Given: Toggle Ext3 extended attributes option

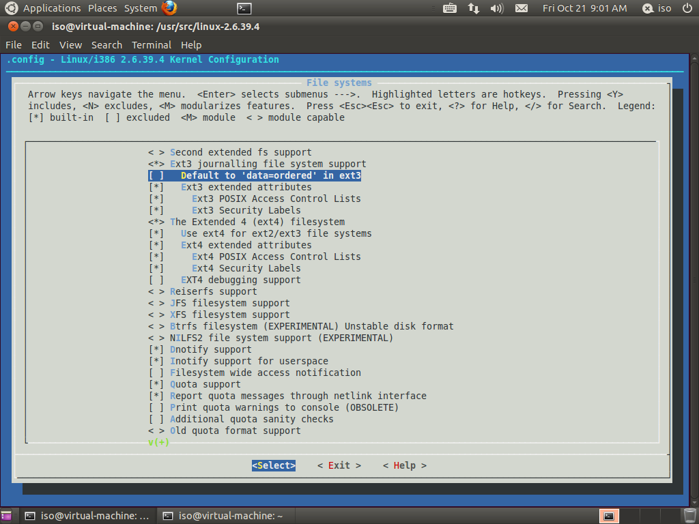Looking at the screenshot, I should (230, 187).
